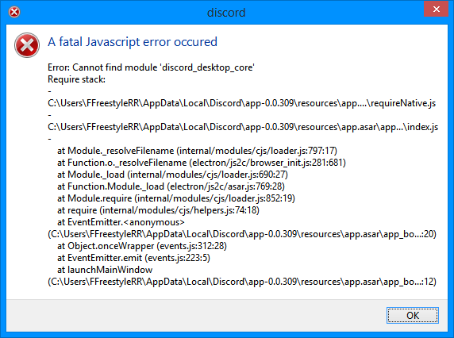Close the discord error dialog
The width and height of the screenshot is (454, 338).
tap(436, 10)
